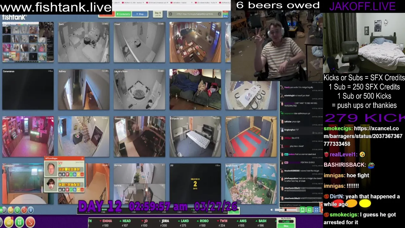This screenshot has width=405, height=228.
Task: Click red action icon under young man's profile
Action: pyautogui.click(x=67, y=190)
